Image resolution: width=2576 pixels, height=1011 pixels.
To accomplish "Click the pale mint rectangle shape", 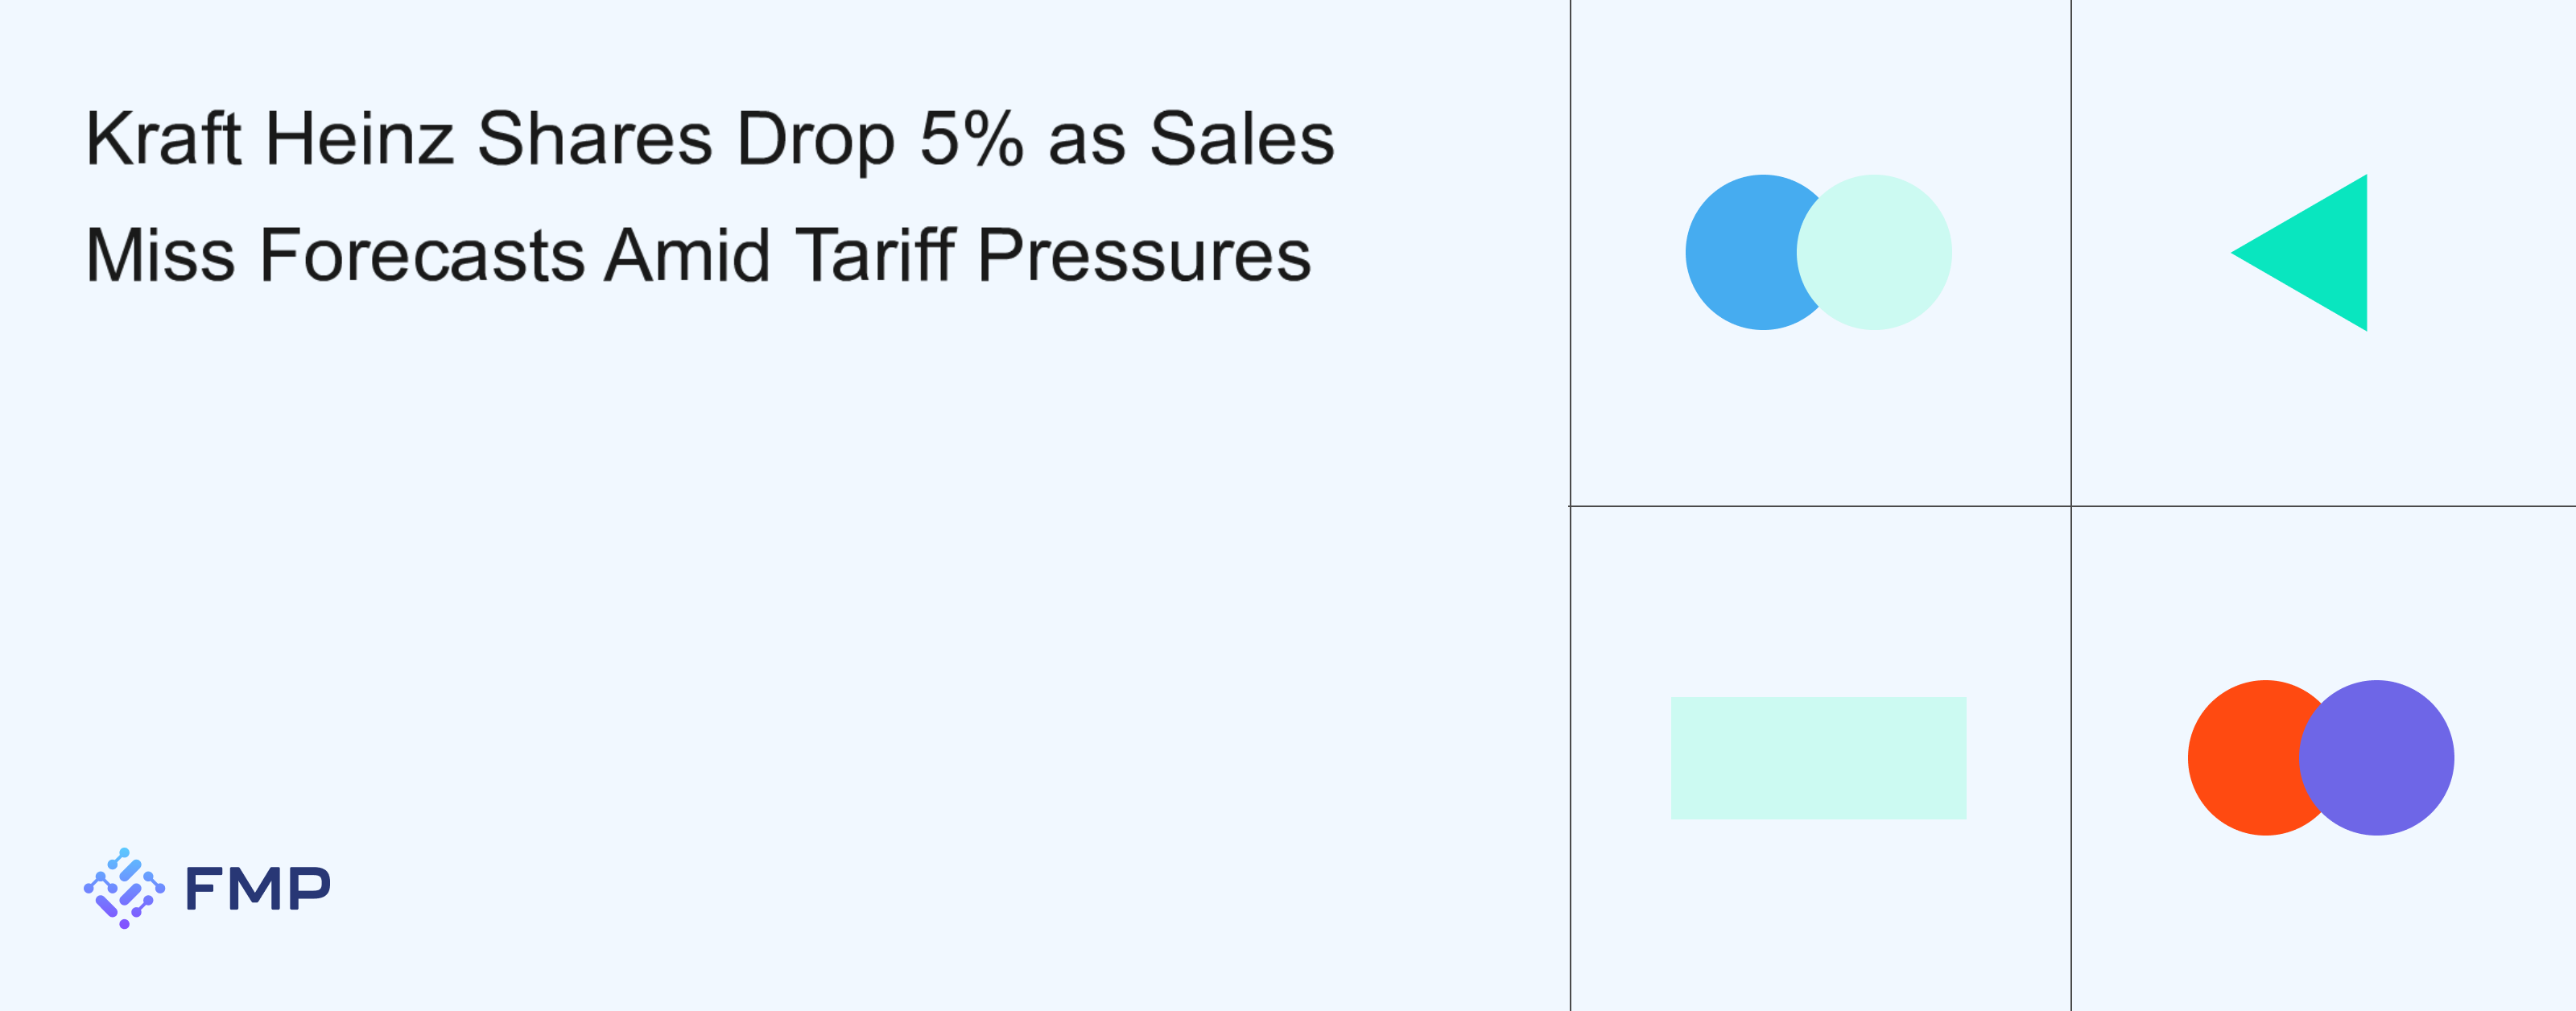I will click(x=1818, y=758).
